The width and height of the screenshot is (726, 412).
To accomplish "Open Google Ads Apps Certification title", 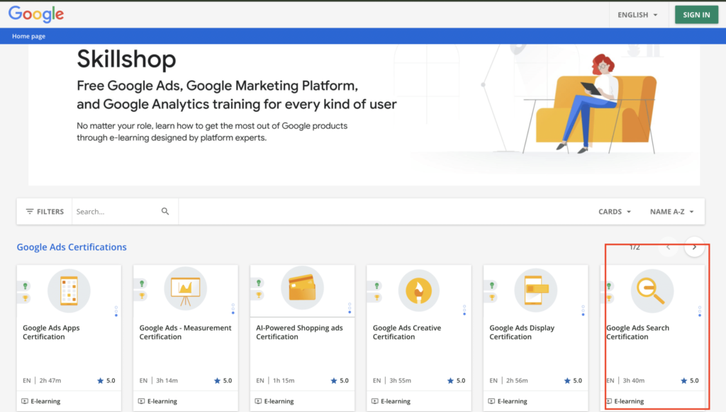I will [51, 332].
